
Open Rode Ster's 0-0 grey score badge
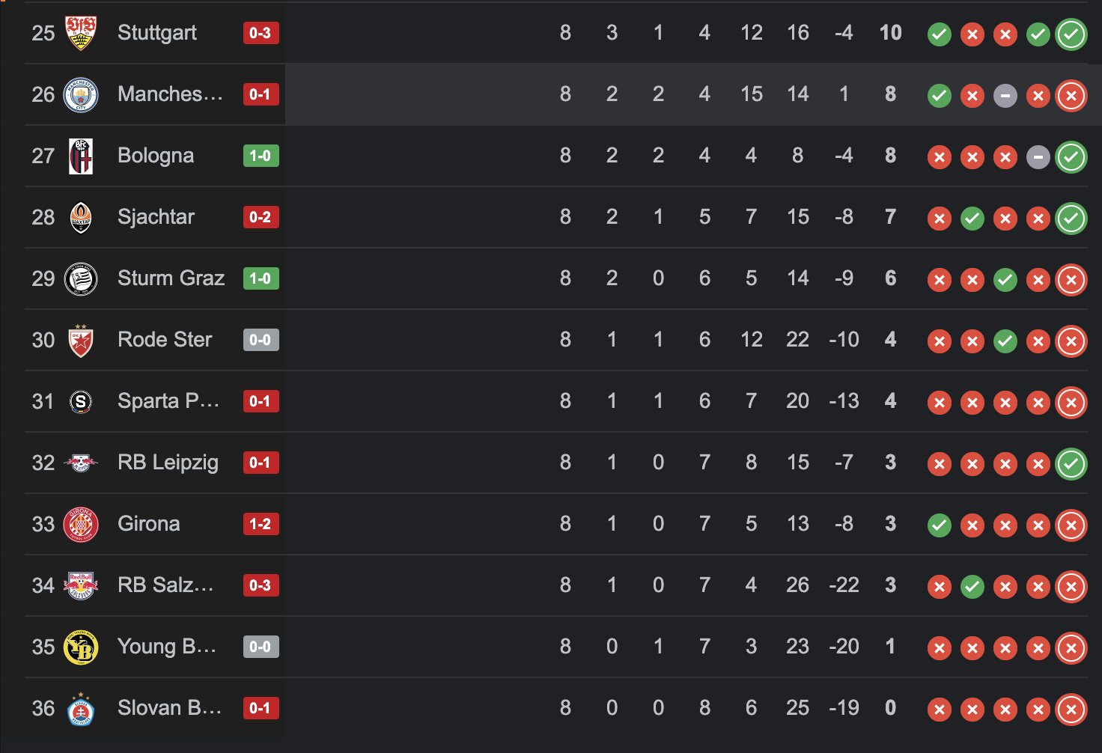click(261, 340)
